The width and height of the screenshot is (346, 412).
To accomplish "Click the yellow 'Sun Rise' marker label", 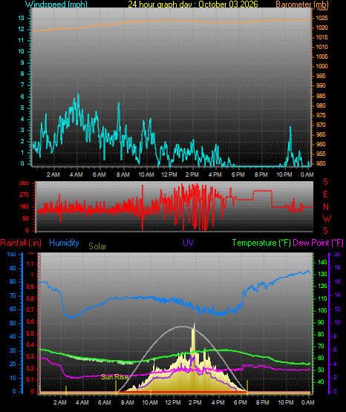I will pos(114,377).
